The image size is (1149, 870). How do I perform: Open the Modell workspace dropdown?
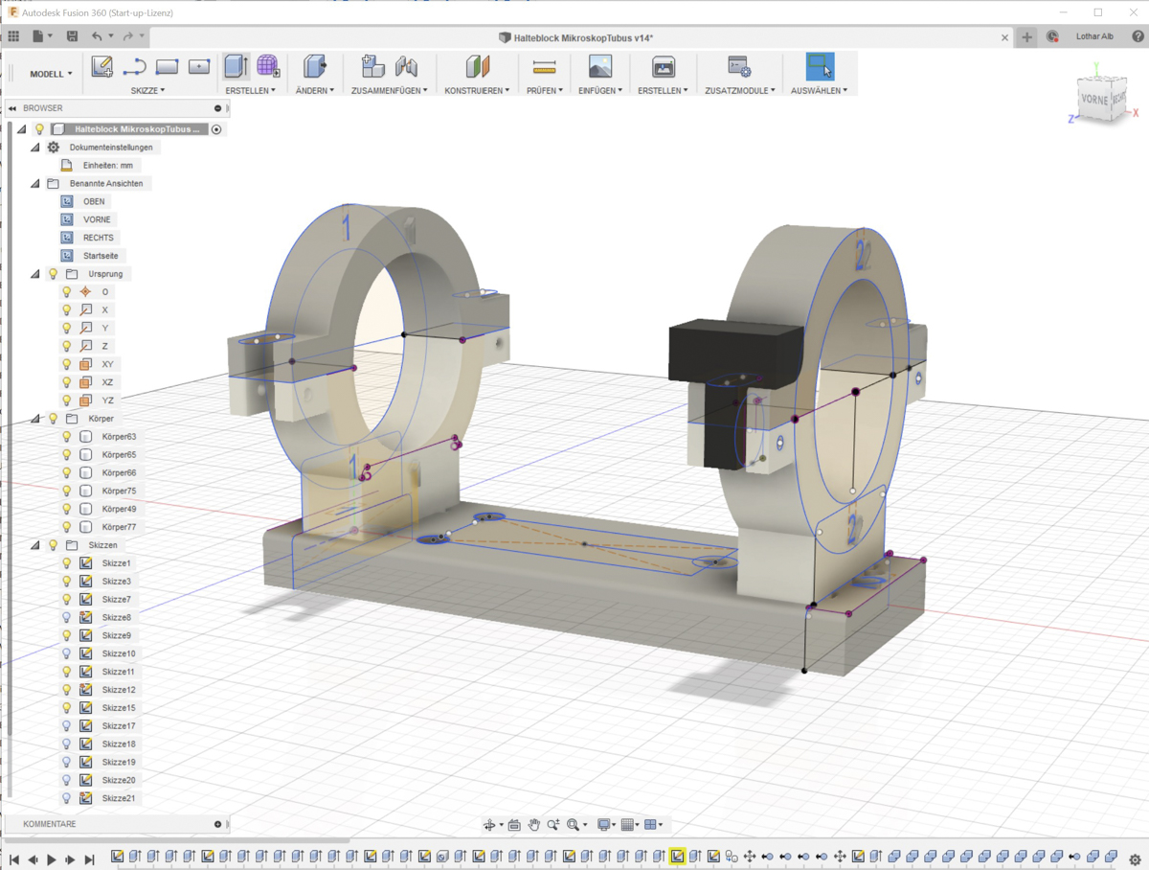tap(48, 73)
